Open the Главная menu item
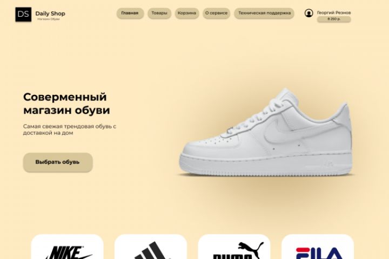Viewport: 389px width, 259px height. pos(130,13)
